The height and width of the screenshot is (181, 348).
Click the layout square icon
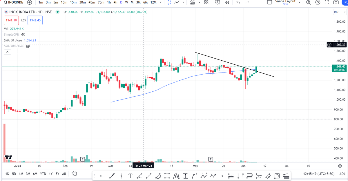[269, 2]
